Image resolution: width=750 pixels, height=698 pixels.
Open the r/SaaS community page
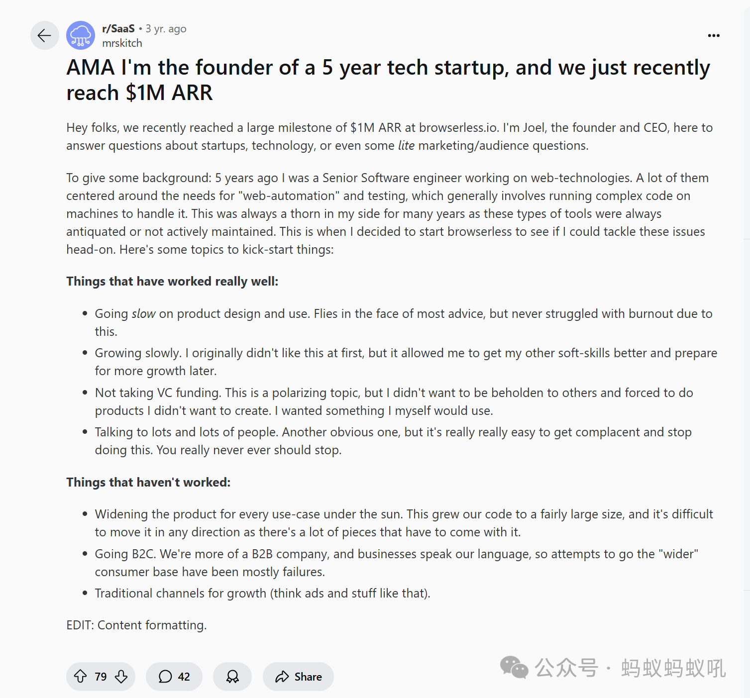click(118, 28)
